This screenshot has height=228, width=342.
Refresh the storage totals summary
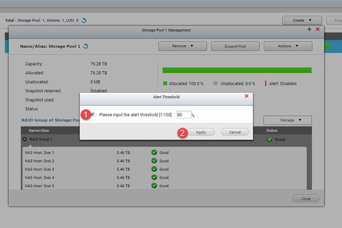pos(84,21)
